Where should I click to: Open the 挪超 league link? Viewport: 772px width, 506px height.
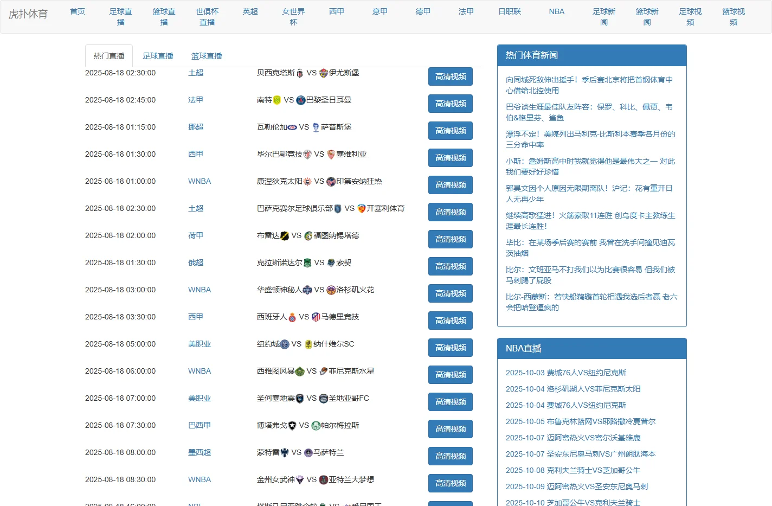(x=196, y=127)
